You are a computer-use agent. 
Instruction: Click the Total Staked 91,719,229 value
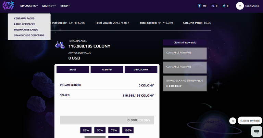coord(165,23)
